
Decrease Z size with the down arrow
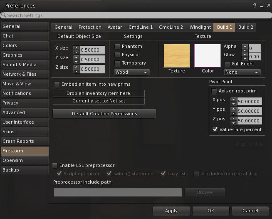[77, 71]
